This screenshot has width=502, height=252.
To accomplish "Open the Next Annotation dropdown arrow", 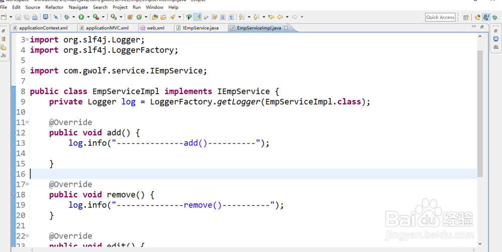I will point(249,17).
